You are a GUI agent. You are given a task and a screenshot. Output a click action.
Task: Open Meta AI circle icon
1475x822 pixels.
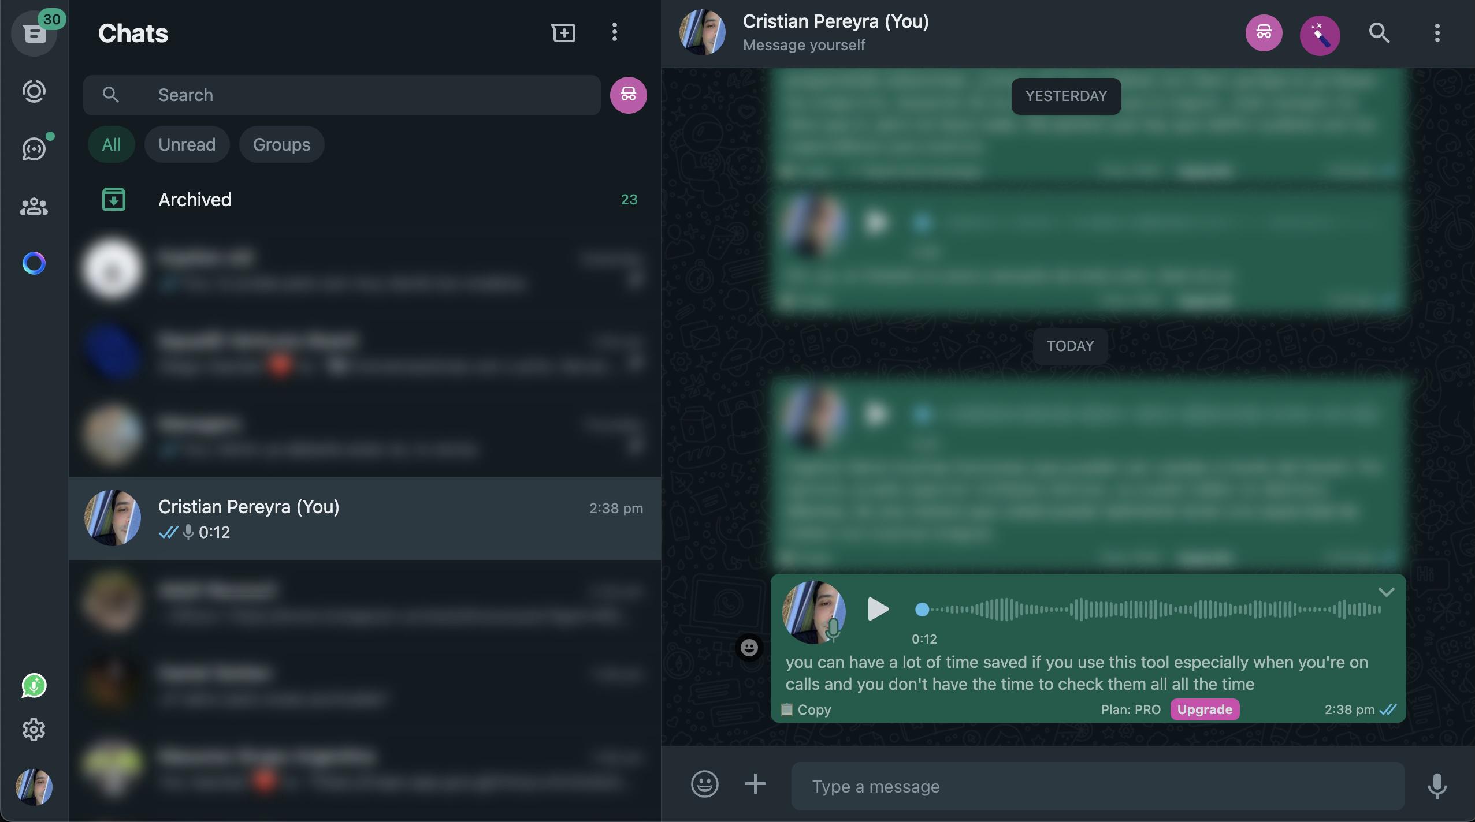click(x=34, y=263)
